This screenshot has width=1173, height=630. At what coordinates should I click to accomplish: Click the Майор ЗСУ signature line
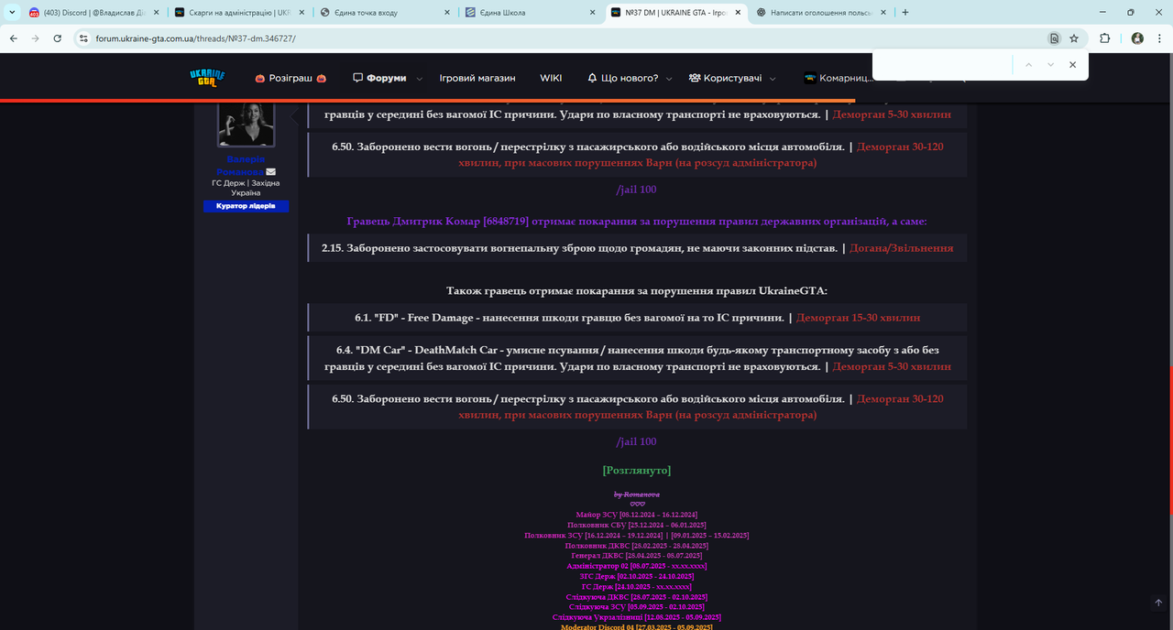(x=637, y=515)
